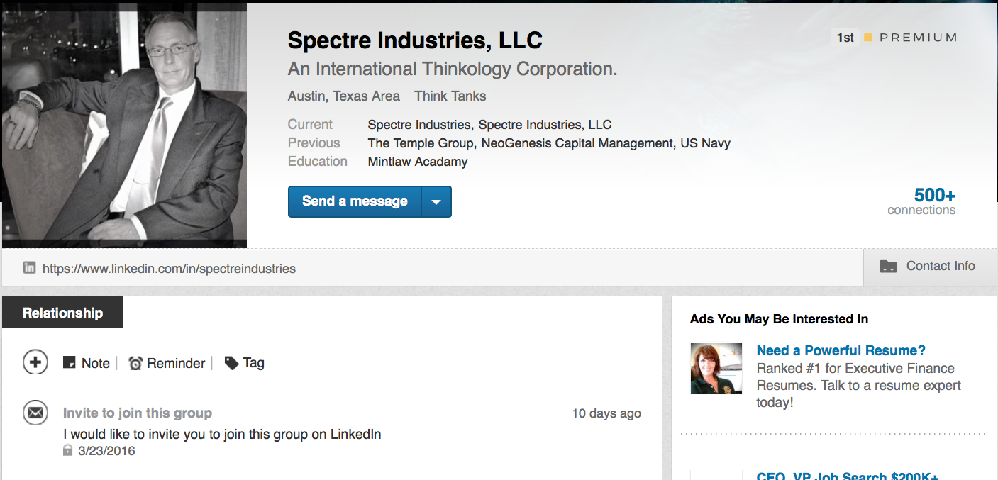Click the resume ad thumbnail photo
998x480 pixels.
coord(716,369)
